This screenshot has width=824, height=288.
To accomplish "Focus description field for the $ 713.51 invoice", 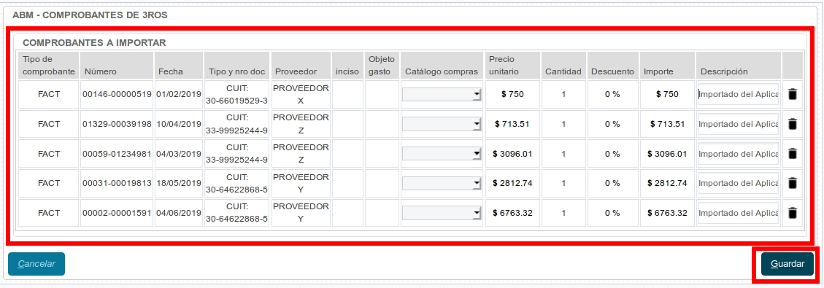I will pos(738,125).
